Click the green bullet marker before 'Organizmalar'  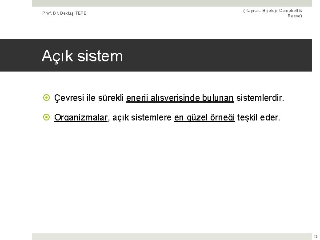point(47,117)
